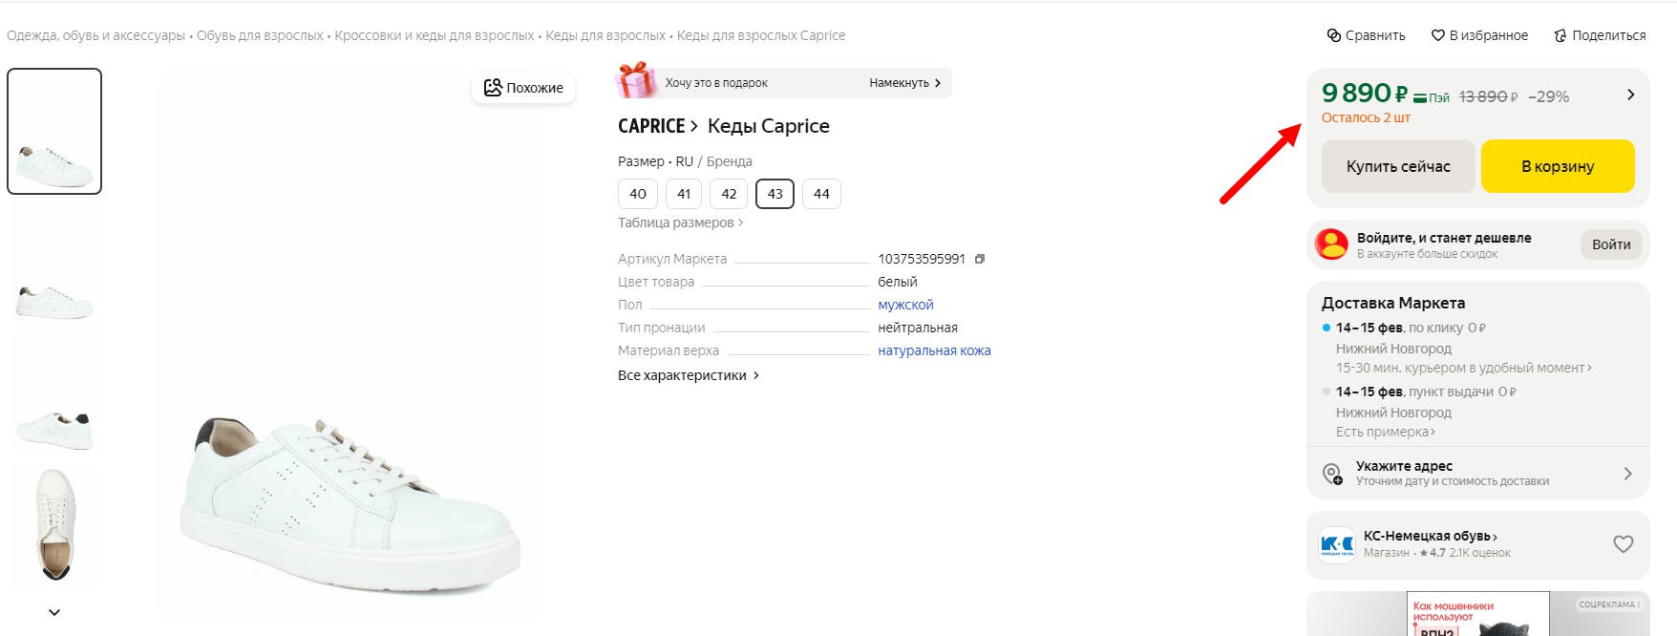Go to Обувь для взрослых breadcrumb
This screenshot has height=636, width=1677.
pyautogui.click(x=260, y=35)
